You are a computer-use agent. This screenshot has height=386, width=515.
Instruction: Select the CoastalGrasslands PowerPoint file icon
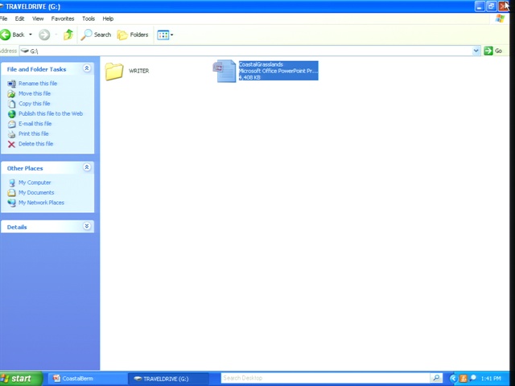pos(225,71)
